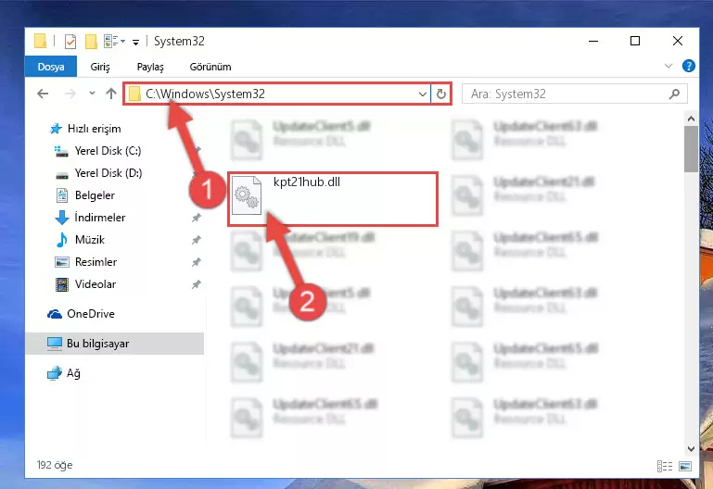The width and height of the screenshot is (713, 489).
Task: Open the Dosya menu
Action: point(51,67)
